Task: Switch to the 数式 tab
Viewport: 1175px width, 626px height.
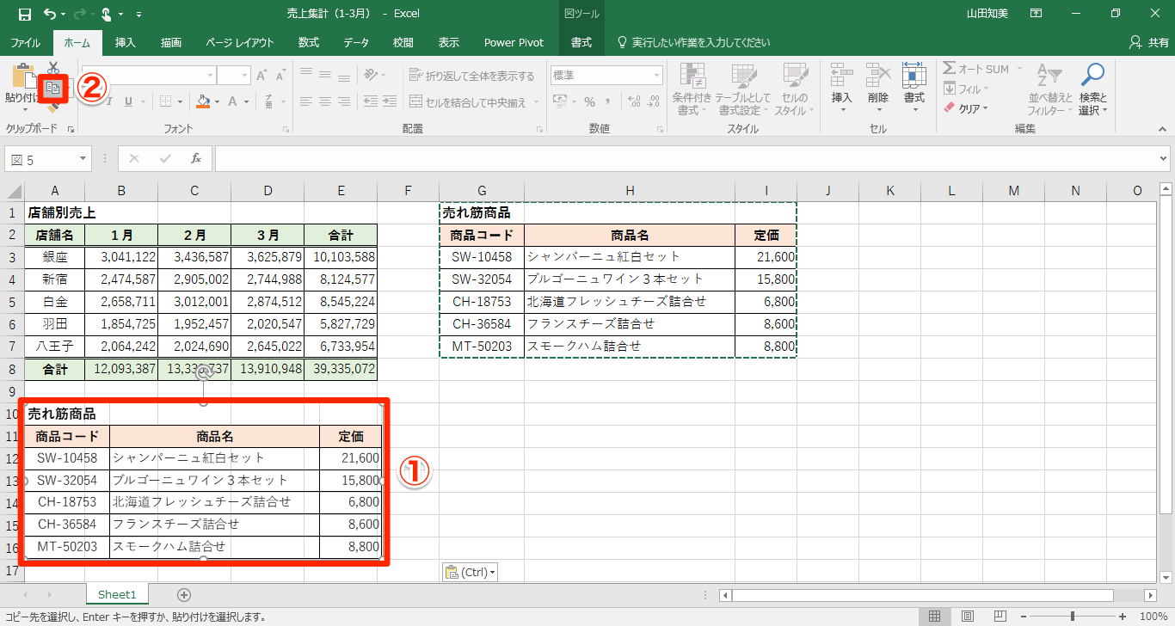Action: point(309,42)
